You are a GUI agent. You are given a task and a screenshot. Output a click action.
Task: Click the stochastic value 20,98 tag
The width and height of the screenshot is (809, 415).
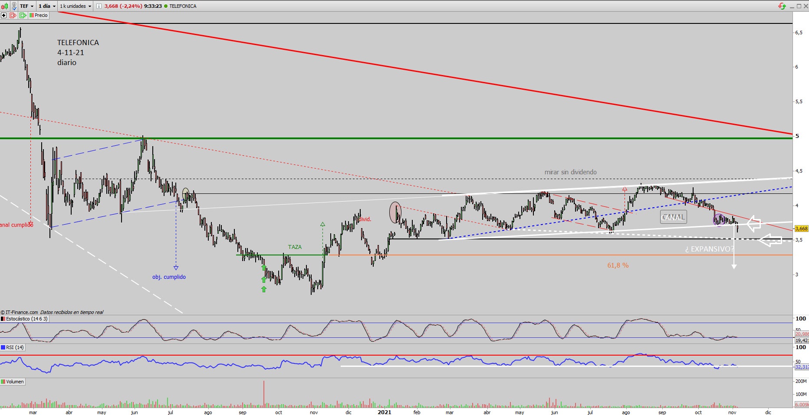point(802,334)
